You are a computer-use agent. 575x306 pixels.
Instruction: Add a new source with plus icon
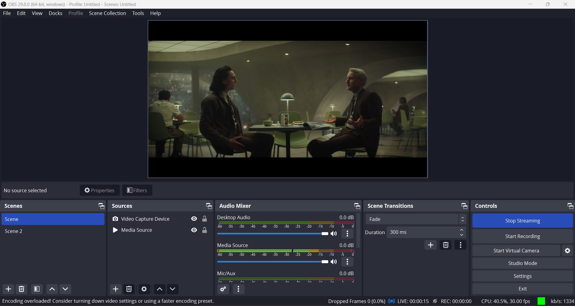116,289
